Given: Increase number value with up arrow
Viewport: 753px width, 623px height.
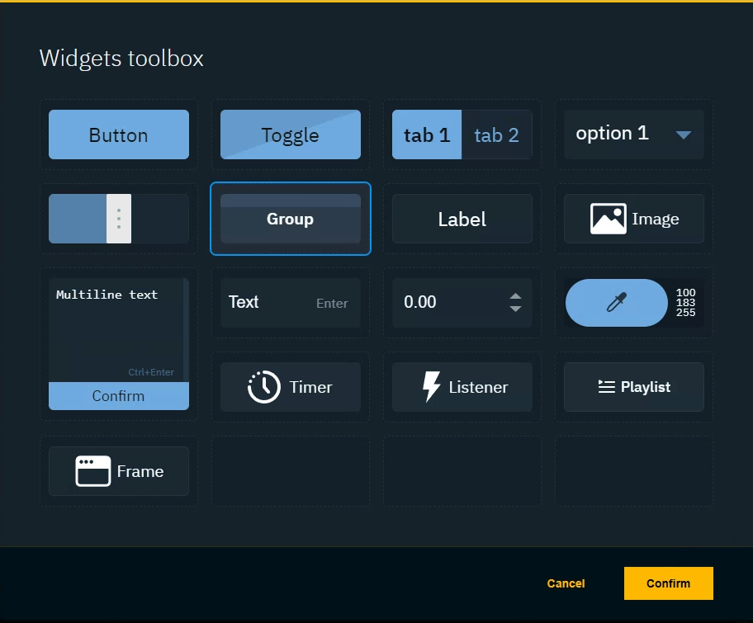Looking at the screenshot, I should pos(515,296).
